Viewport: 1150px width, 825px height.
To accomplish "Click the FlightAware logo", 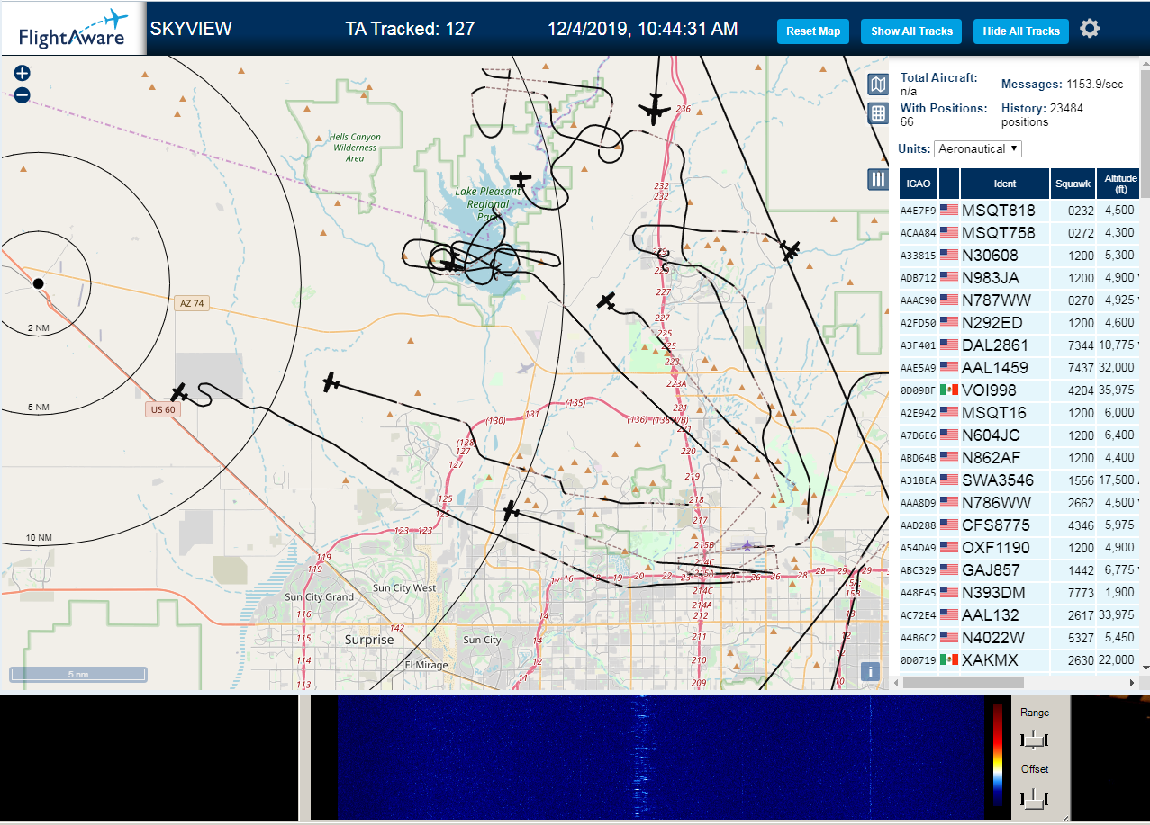I will [73, 29].
